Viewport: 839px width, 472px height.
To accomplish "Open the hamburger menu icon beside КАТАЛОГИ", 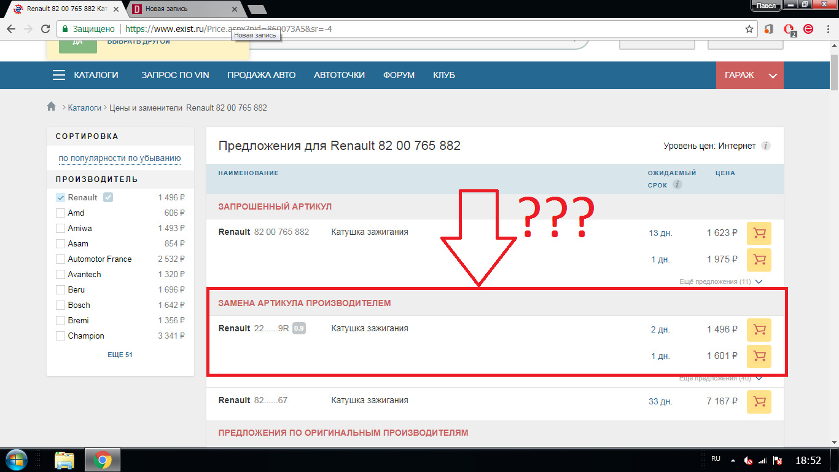I will coord(59,75).
